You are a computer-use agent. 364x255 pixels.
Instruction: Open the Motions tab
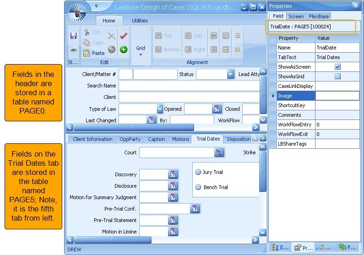tap(180, 139)
